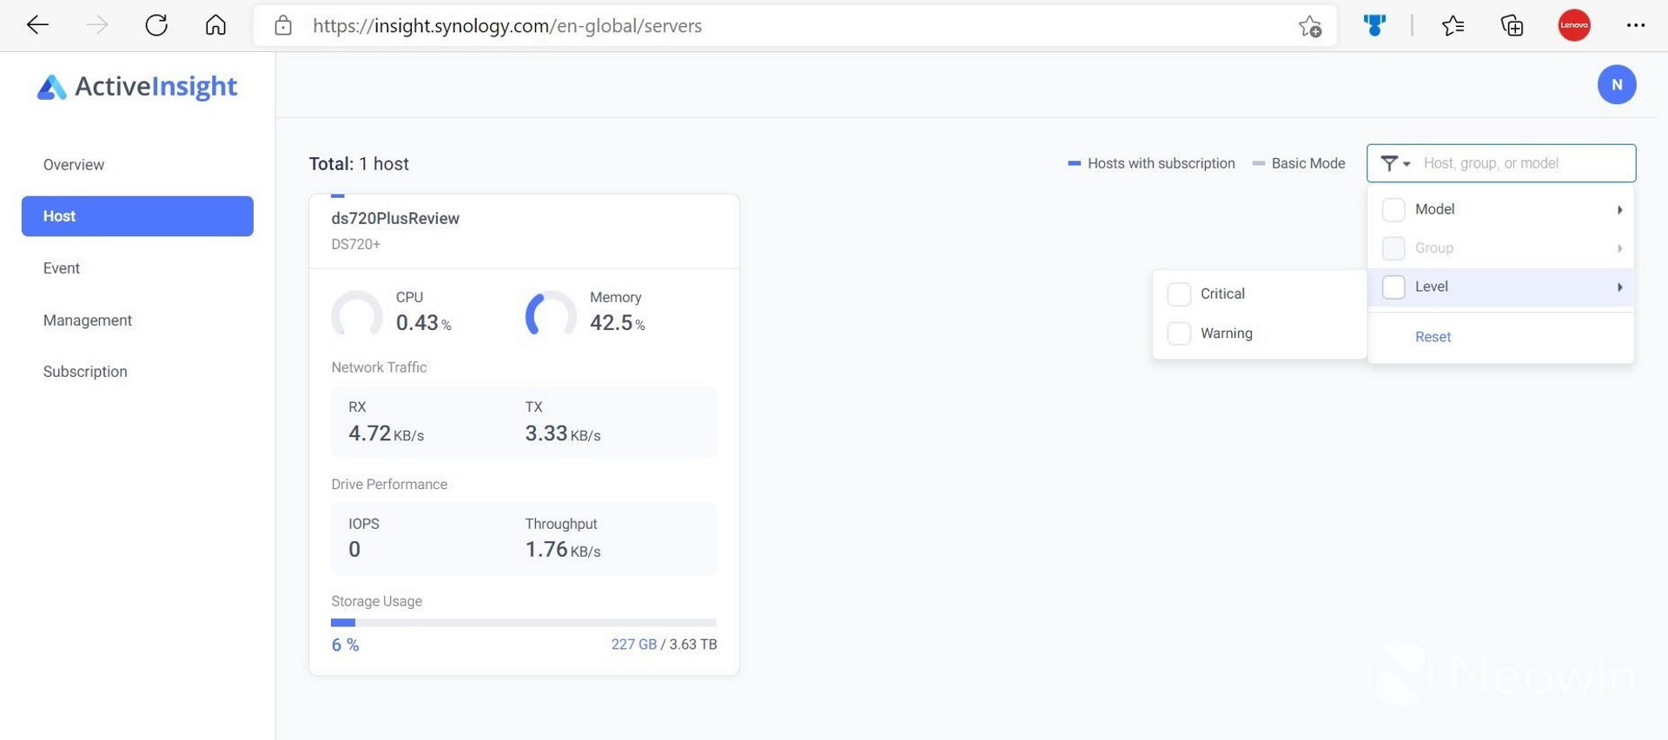The width and height of the screenshot is (1668, 740).
Task: Tick the Group filter checkbox
Action: [1393, 248]
